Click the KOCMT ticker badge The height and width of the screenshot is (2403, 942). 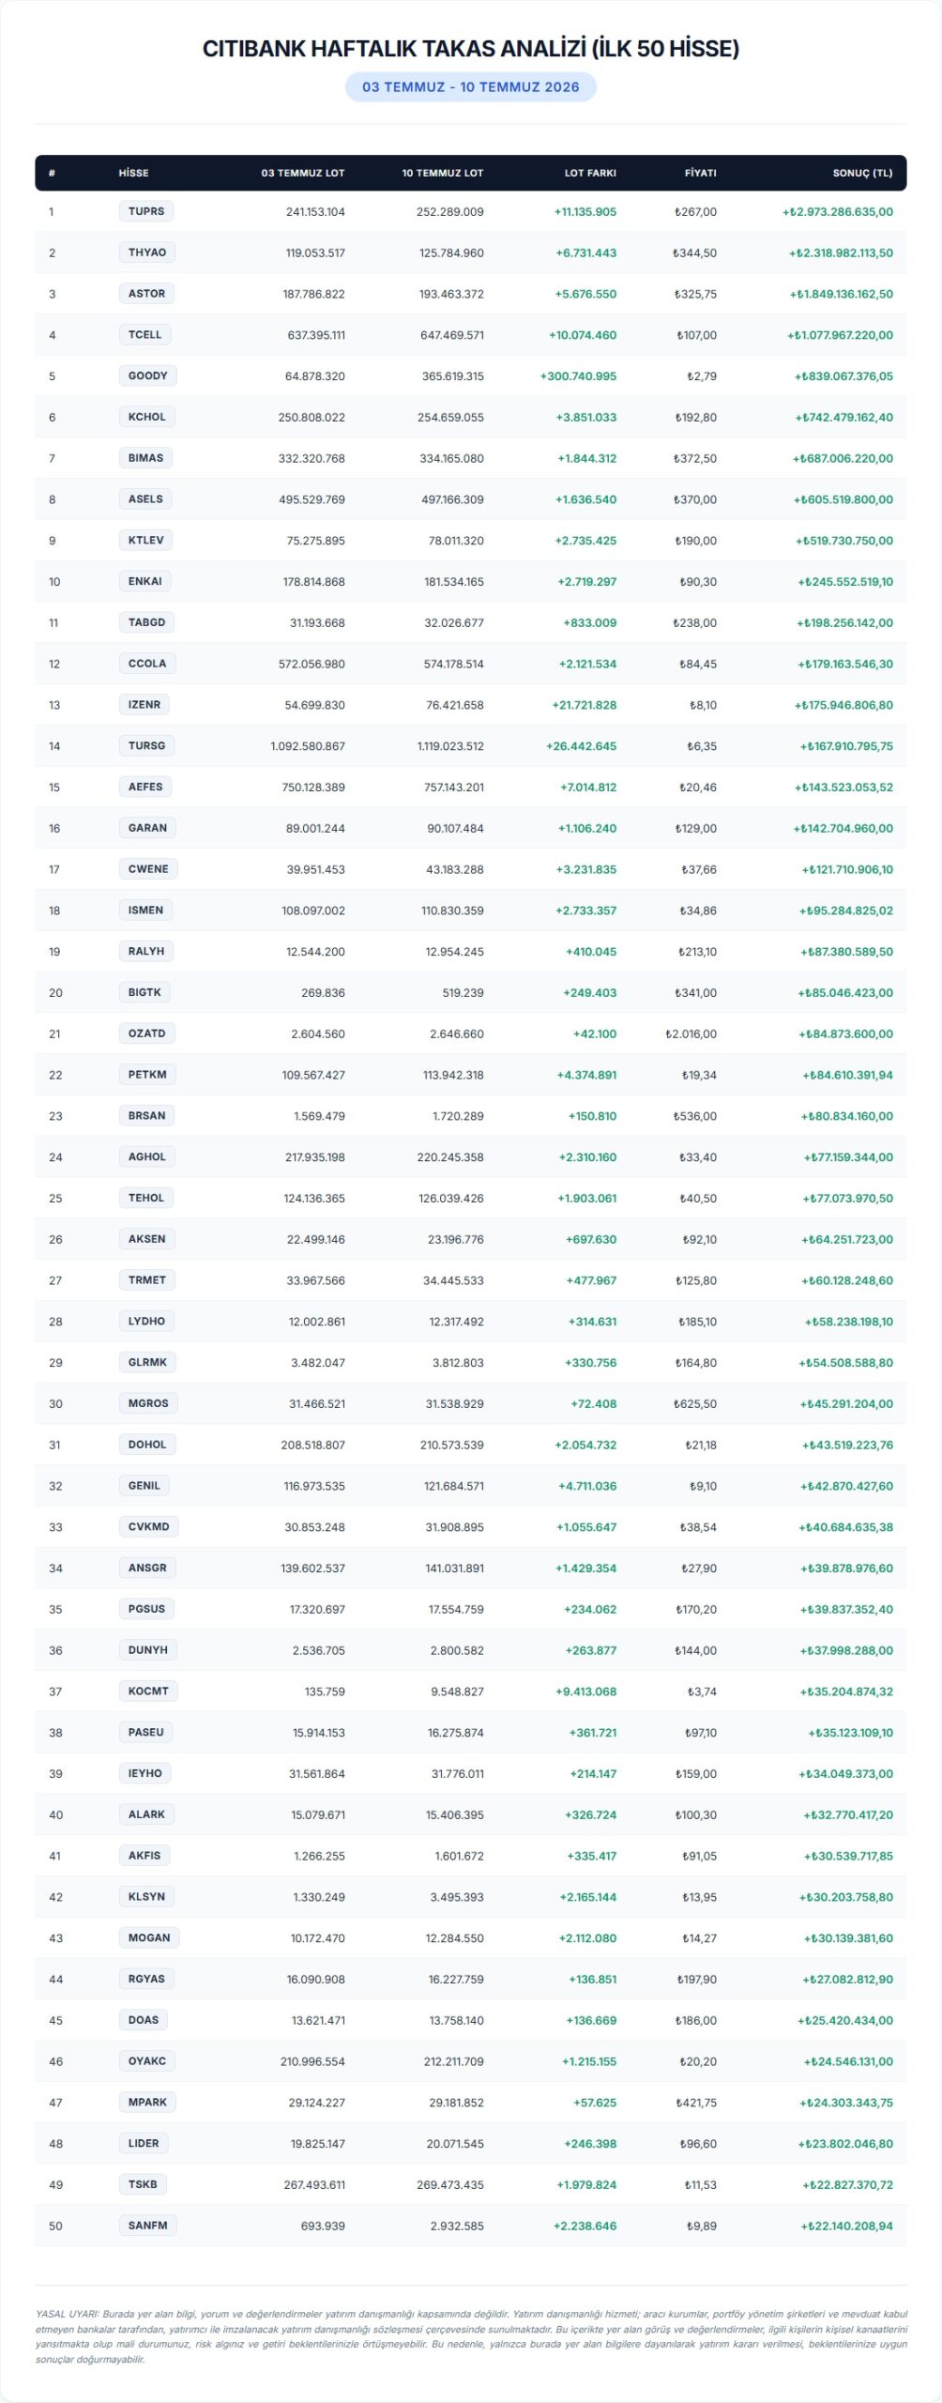pos(148,1691)
